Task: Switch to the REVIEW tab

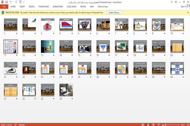Action: click(x=83, y=7)
